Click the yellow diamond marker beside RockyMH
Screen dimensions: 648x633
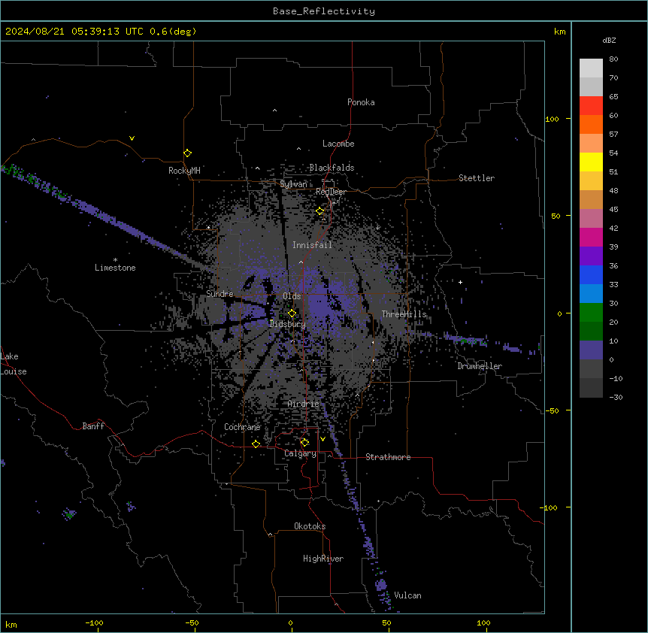click(x=188, y=153)
